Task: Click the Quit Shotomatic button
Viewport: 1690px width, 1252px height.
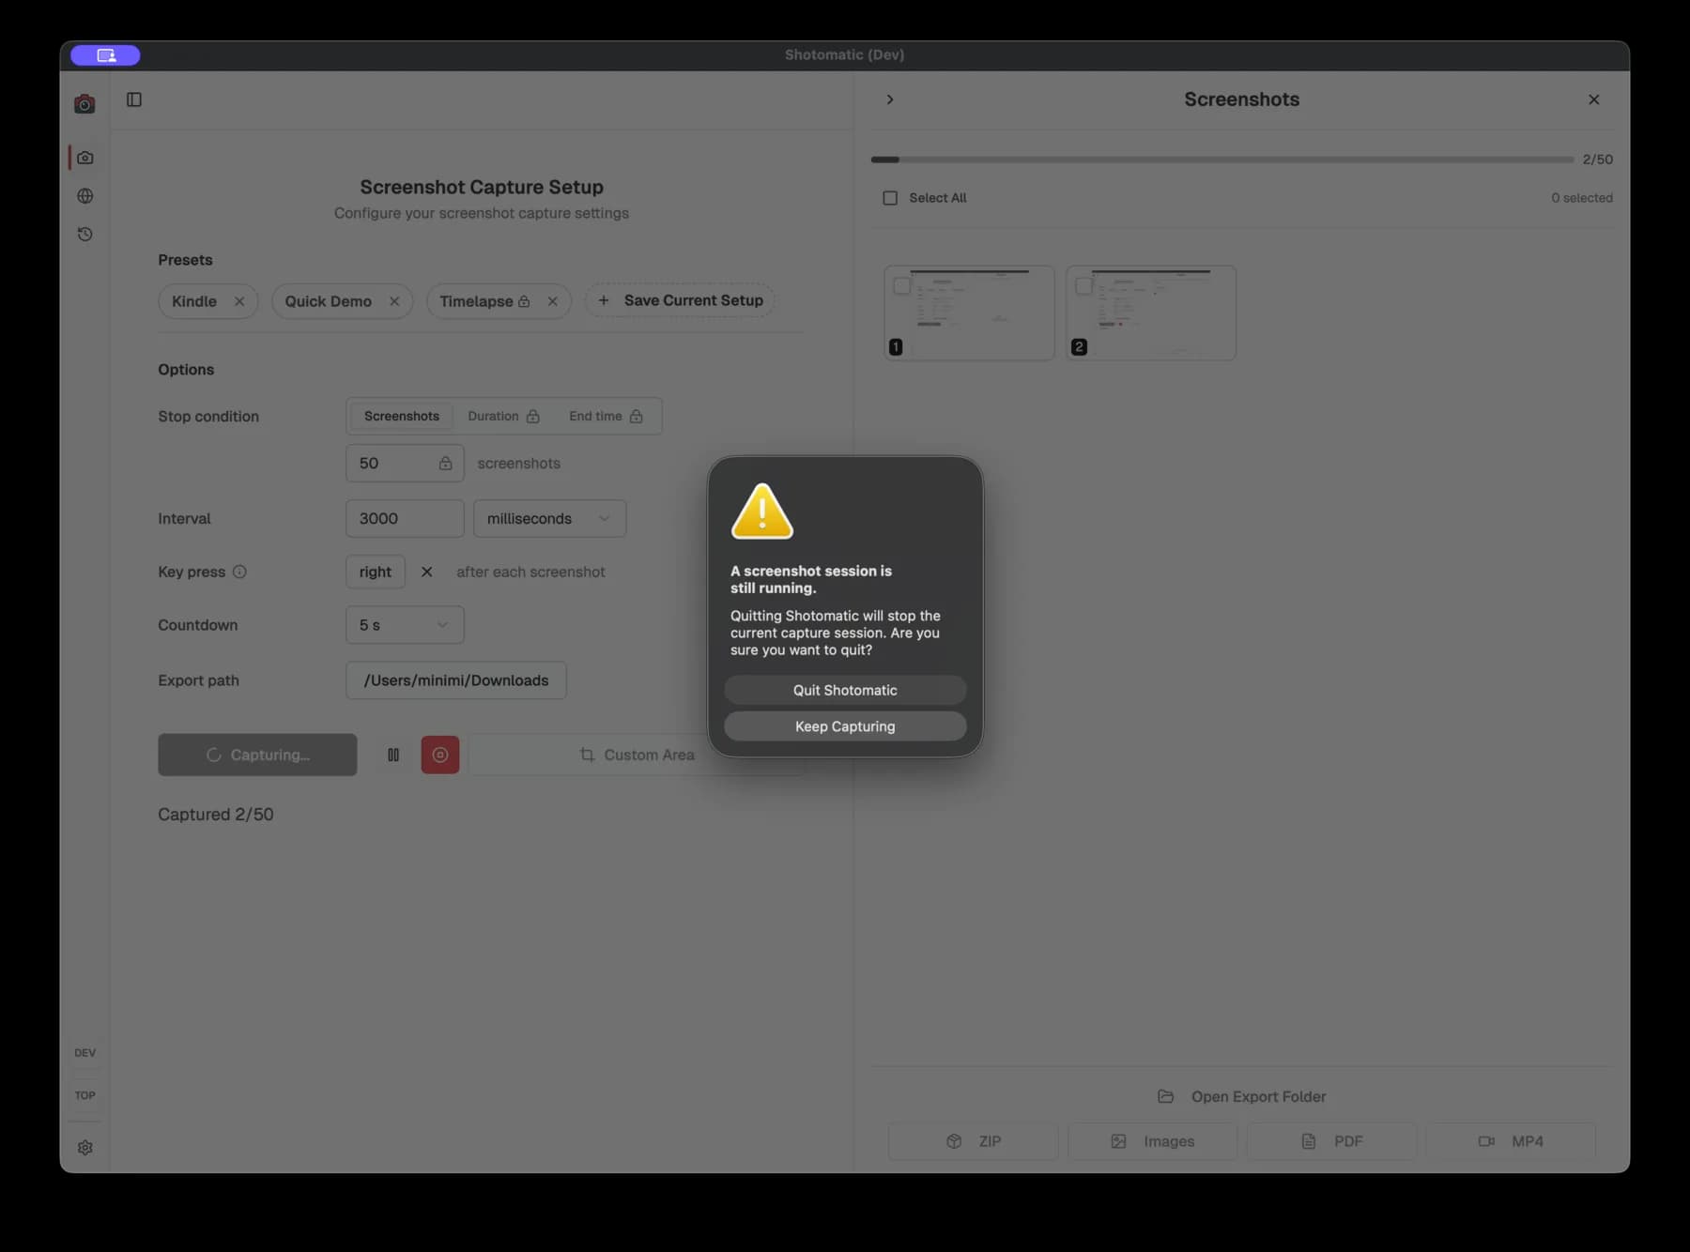Action: [x=845, y=690]
